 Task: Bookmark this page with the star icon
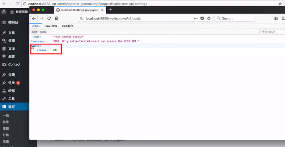(209, 18)
